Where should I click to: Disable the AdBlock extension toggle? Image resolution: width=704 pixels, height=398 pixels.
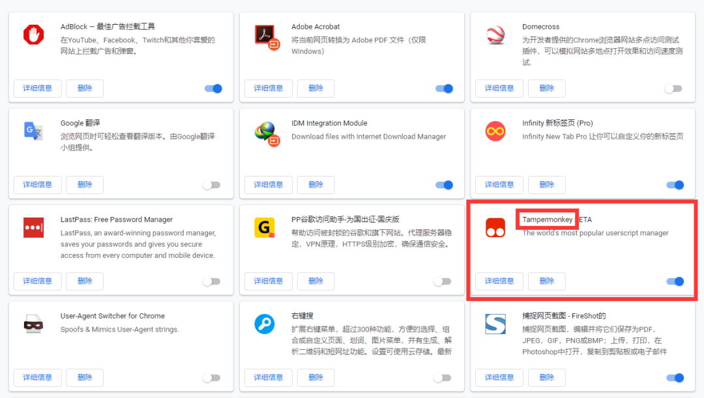click(213, 89)
